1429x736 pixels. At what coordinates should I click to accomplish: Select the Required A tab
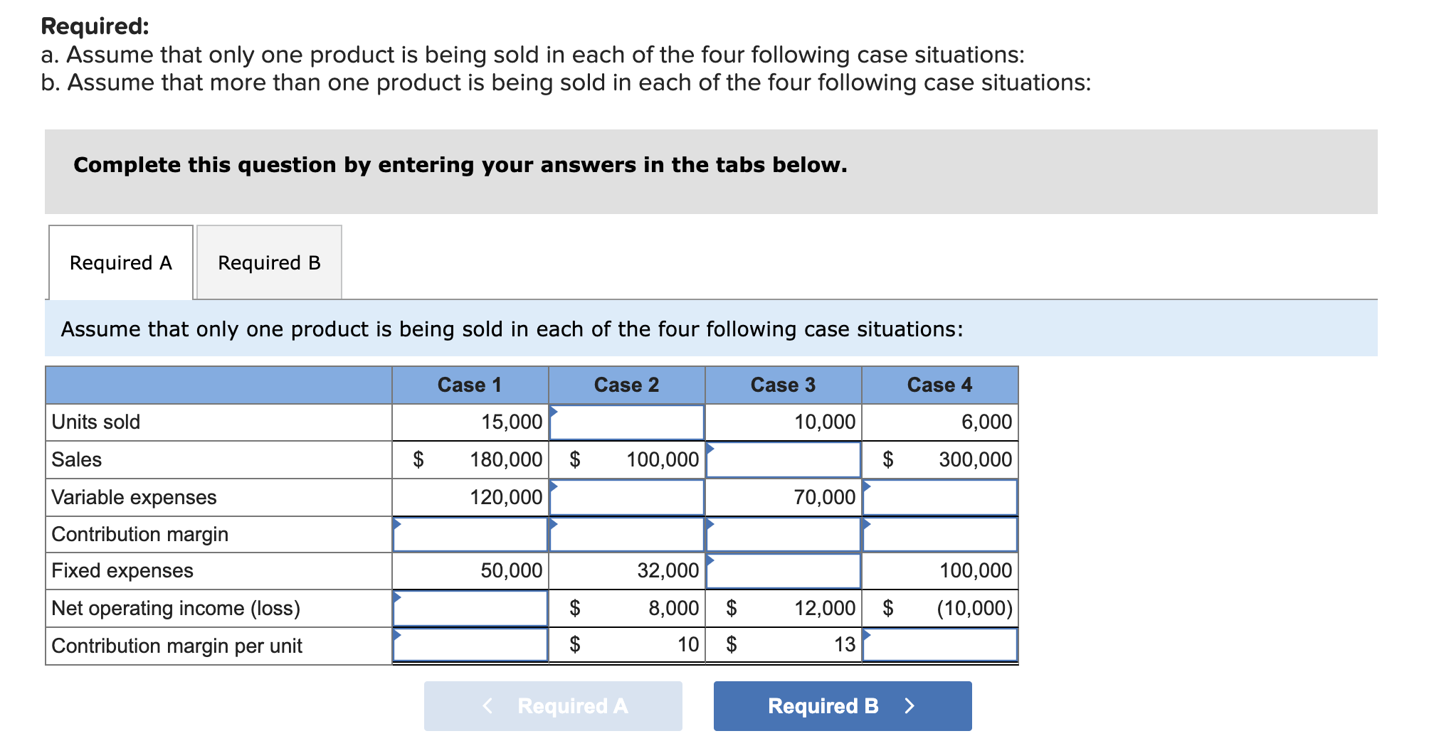click(120, 262)
